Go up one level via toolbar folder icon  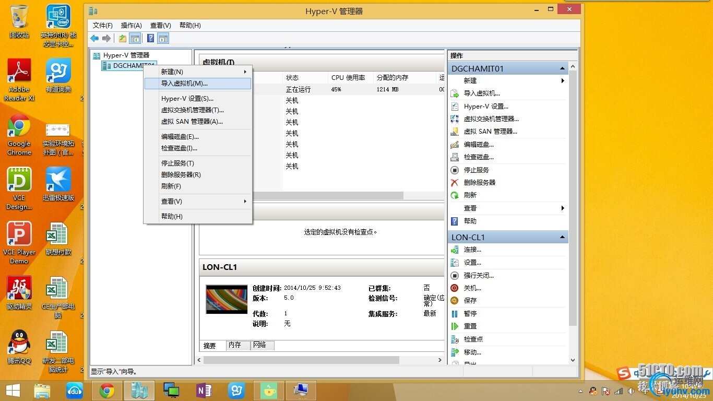pos(123,38)
